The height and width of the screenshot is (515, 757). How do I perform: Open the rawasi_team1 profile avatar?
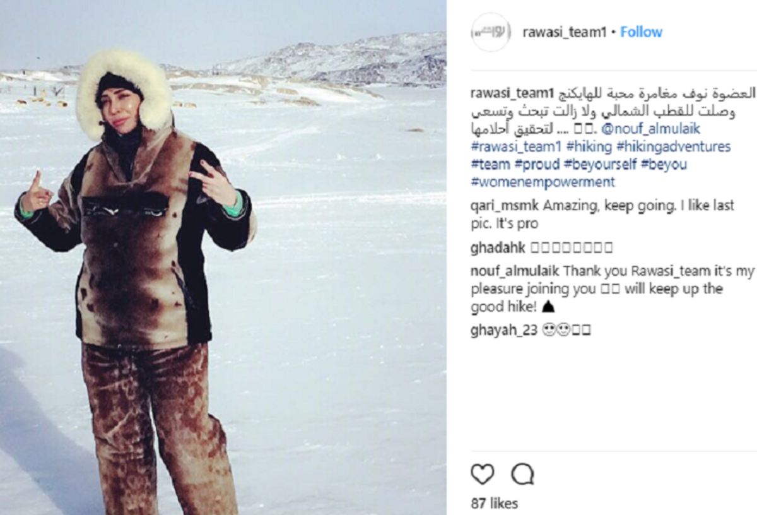(x=491, y=32)
